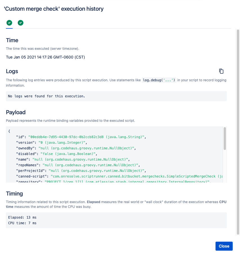Click the 'Custom merge check' execution history title
This screenshot has width=240, height=256.
point(54,9)
